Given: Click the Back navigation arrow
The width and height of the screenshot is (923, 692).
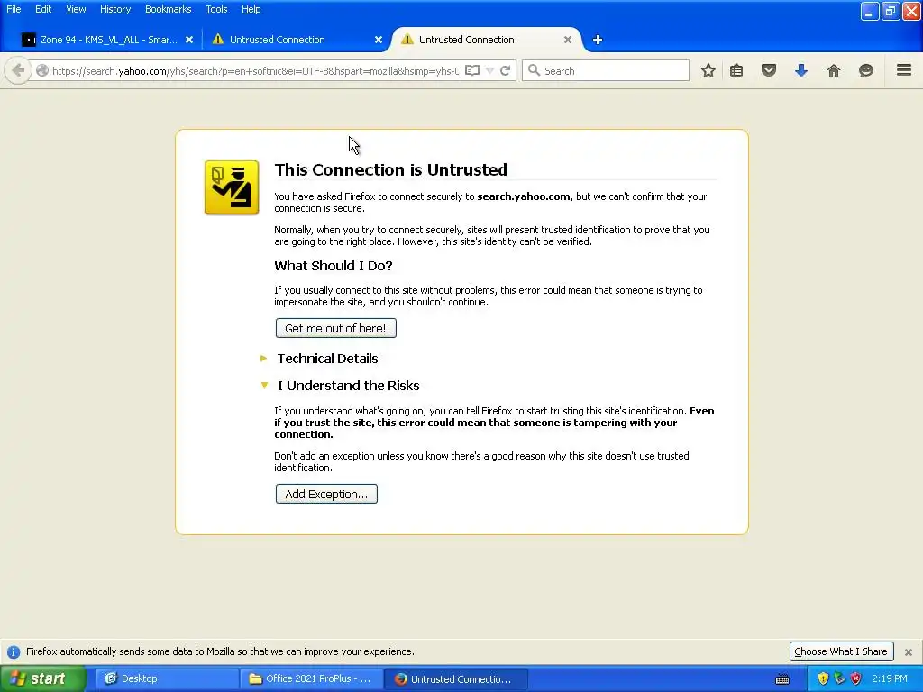Looking at the screenshot, I should (18, 70).
